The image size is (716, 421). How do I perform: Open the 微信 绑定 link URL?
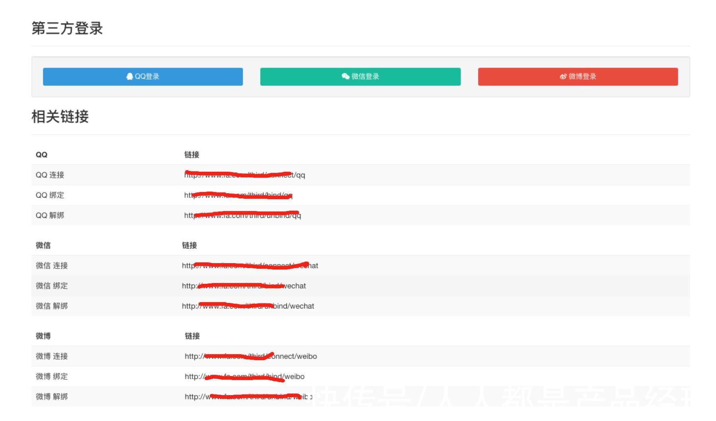pyautogui.click(x=244, y=286)
